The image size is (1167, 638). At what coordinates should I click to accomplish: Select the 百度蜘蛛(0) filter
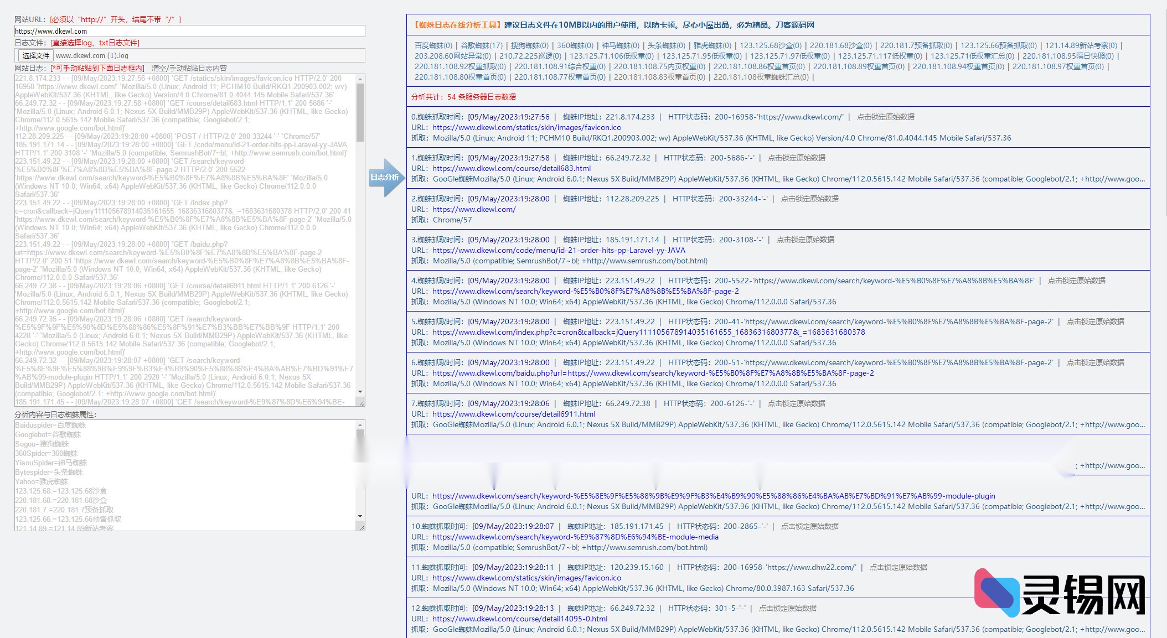click(433, 45)
